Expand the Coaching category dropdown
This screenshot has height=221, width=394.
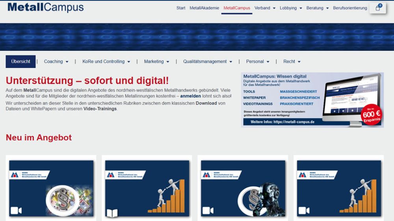click(x=56, y=61)
